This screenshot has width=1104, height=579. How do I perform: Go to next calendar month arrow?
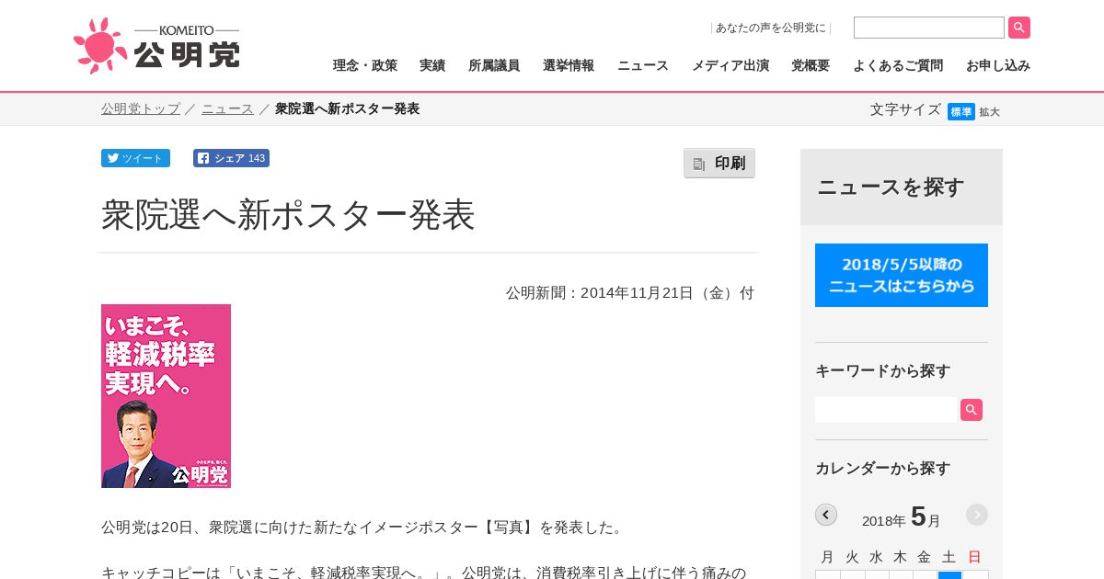point(977,515)
